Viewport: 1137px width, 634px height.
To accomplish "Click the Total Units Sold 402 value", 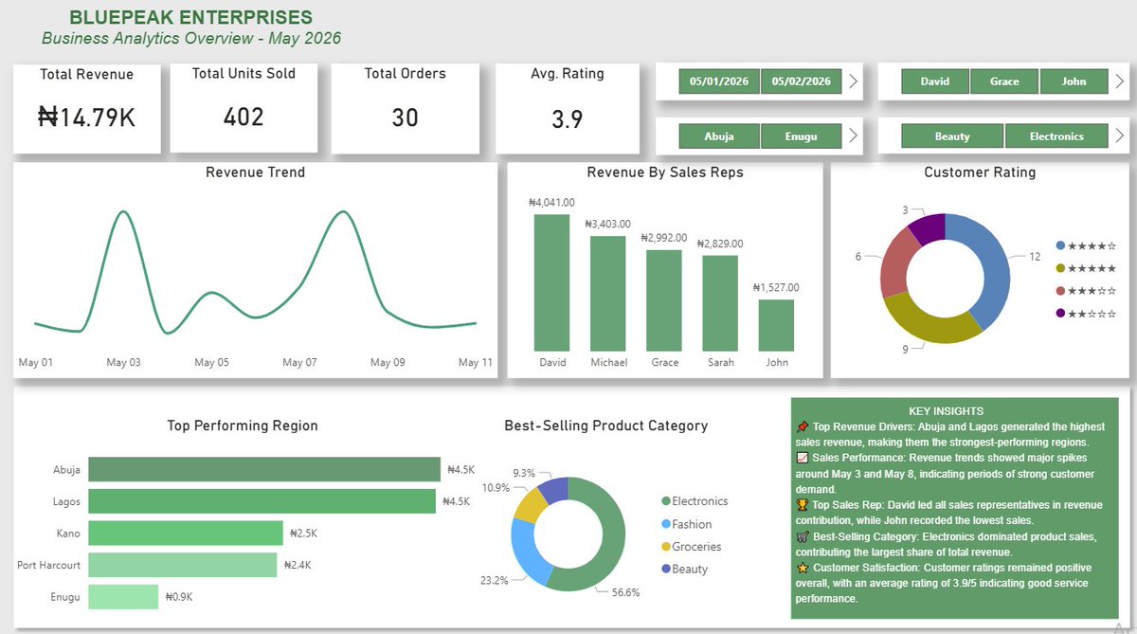I will [x=244, y=118].
